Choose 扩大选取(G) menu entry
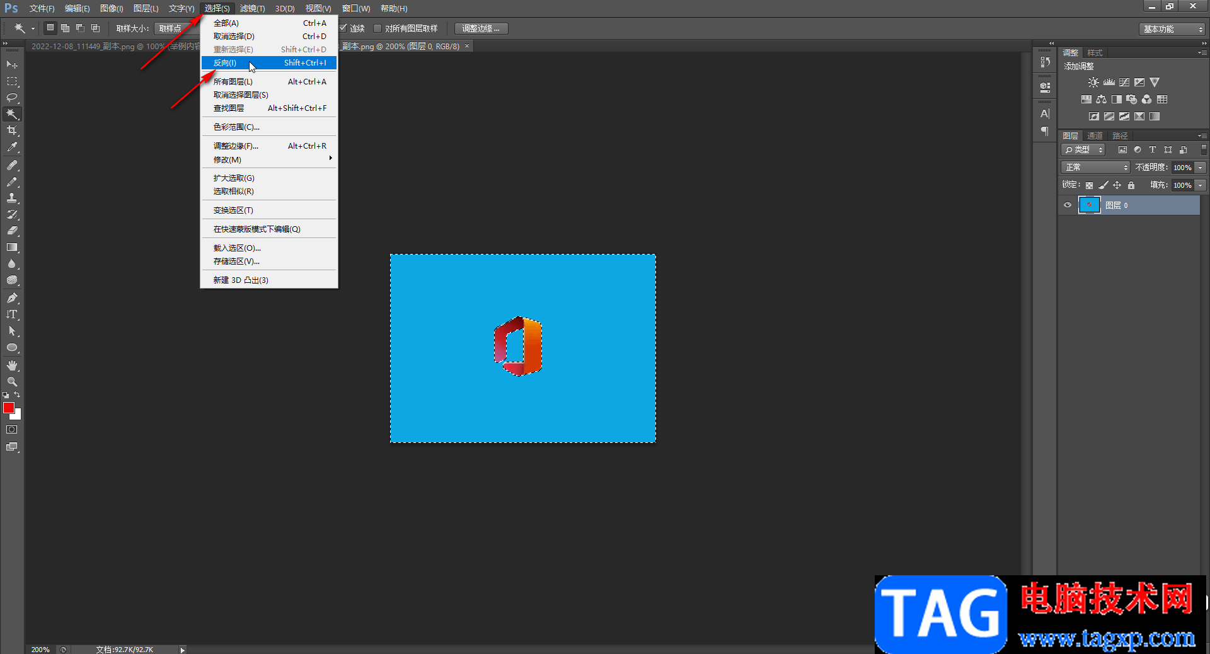1210x654 pixels. pyautogui.click(x=269, y=178)
